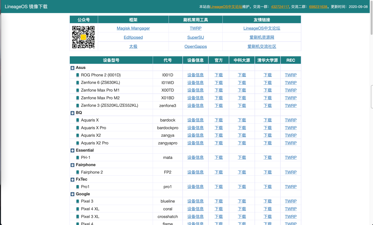
Task: Click the Zenfone Max Pro M2 device icon
Action: pyautogui.click(x=78, y=98)
